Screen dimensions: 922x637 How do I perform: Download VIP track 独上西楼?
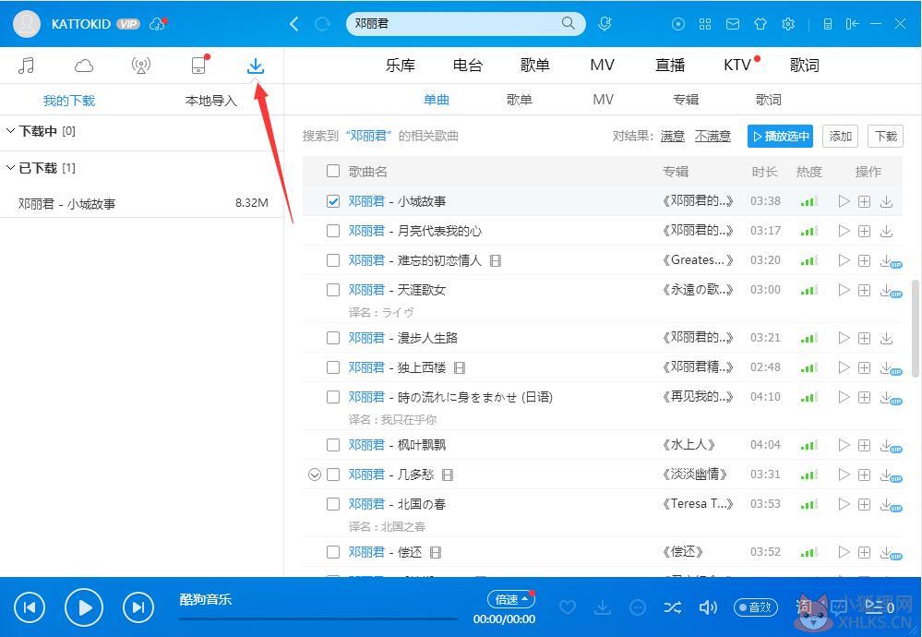(891, 368)
